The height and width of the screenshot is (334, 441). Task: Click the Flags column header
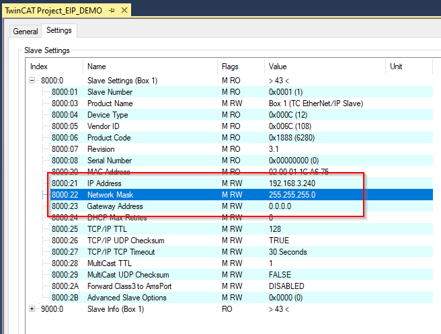pyautogui.click(x=241, y=67)
